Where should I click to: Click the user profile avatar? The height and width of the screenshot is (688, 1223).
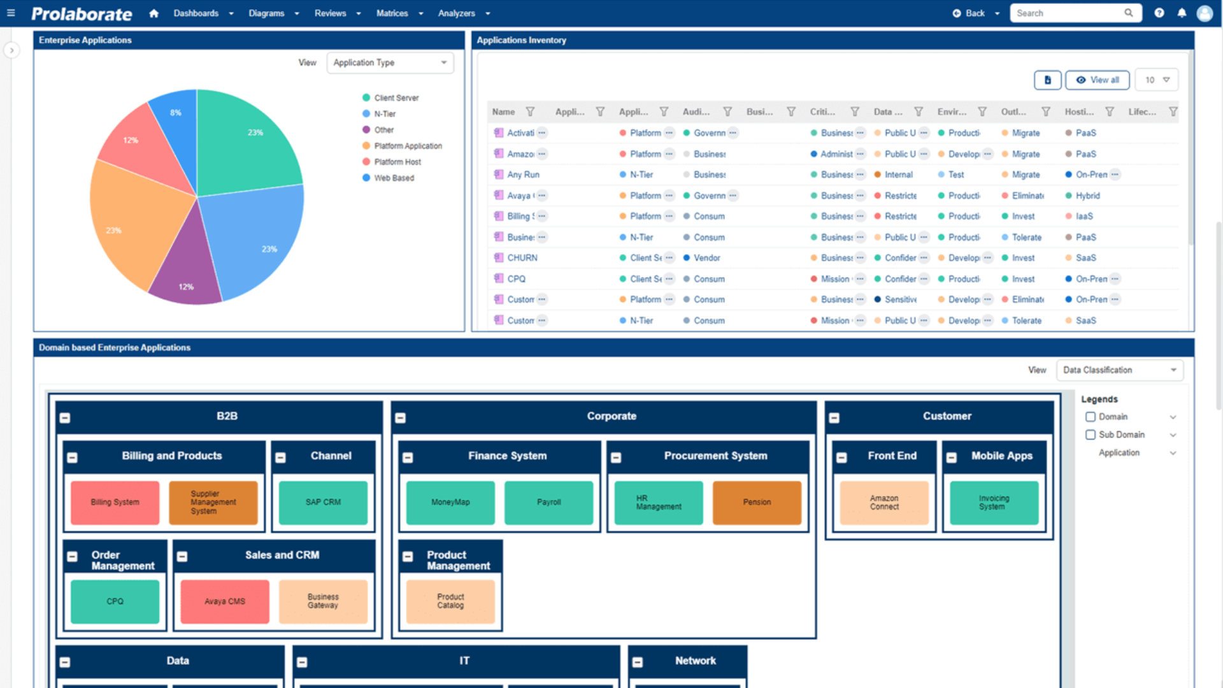[1205, 13]
